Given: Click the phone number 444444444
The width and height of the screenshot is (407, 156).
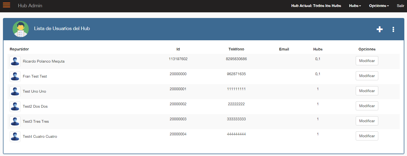Looking at the screenshot, I should pos(236,134).
